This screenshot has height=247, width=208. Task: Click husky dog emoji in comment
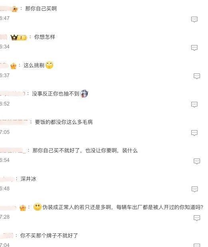pyautogui.click(x=84, y=94)
